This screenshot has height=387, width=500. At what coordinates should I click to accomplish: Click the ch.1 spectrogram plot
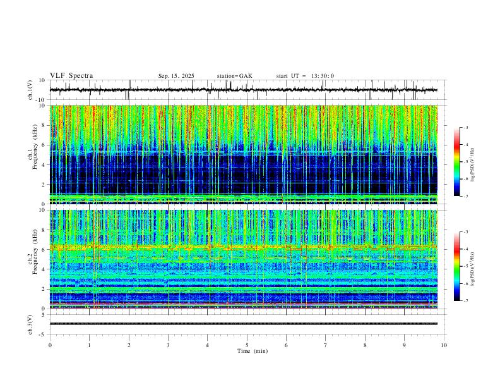coord(244,154)
